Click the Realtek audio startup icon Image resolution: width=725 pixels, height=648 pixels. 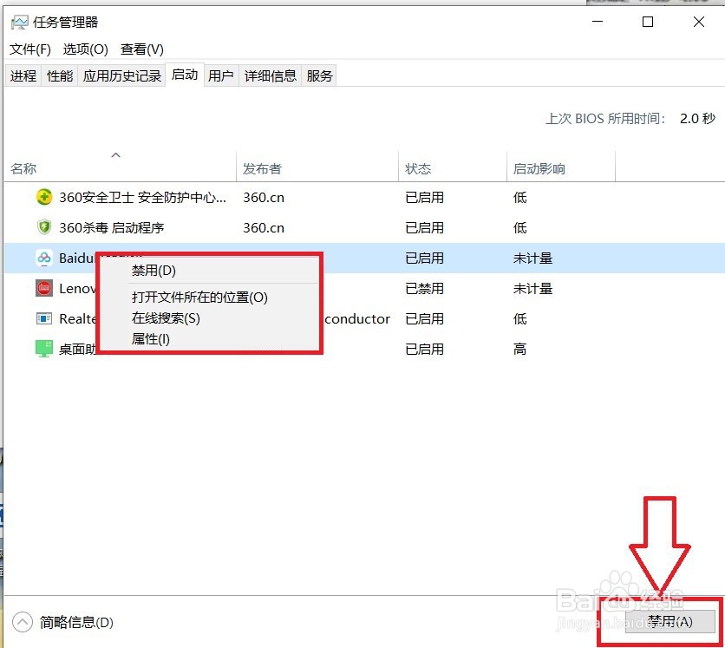click(x=43, y=318)
